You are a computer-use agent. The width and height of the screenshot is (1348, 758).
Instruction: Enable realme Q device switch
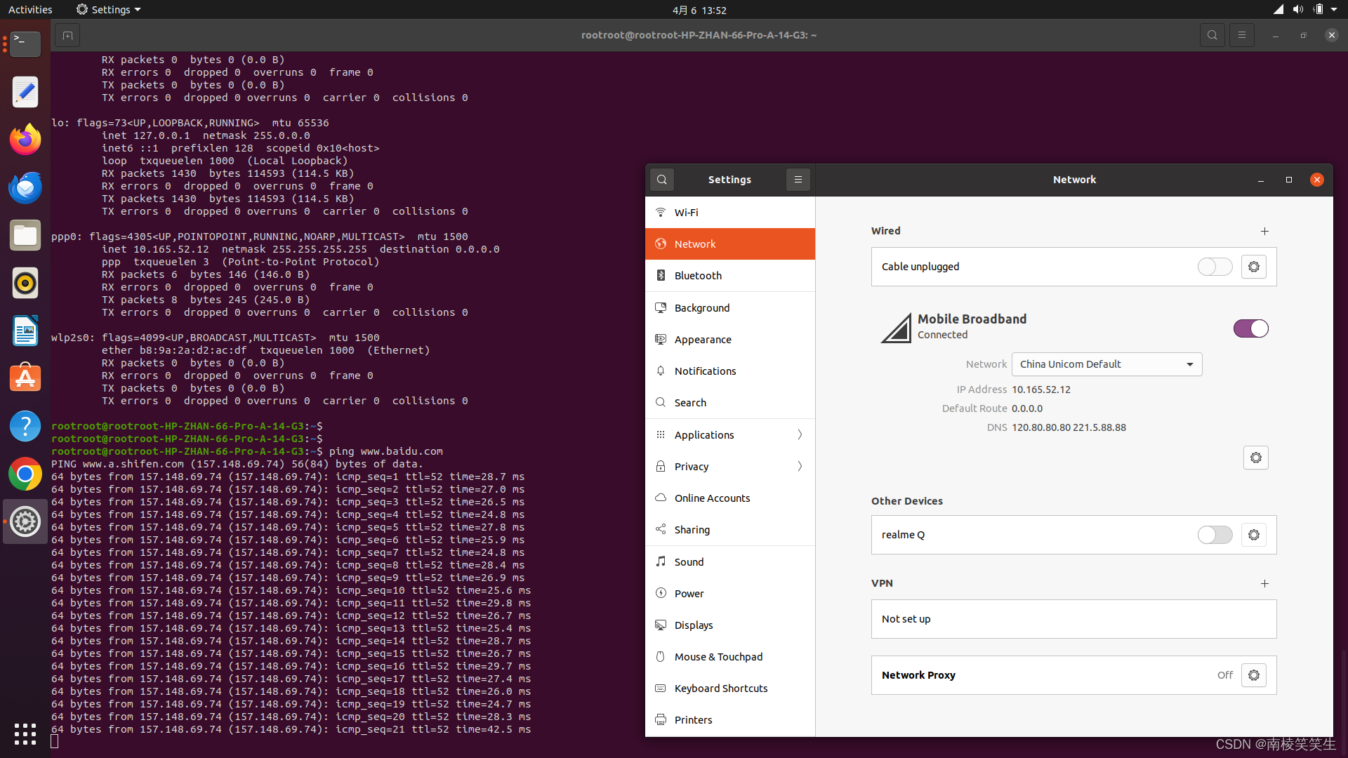pyautogui.click(x=1215, y=535)
